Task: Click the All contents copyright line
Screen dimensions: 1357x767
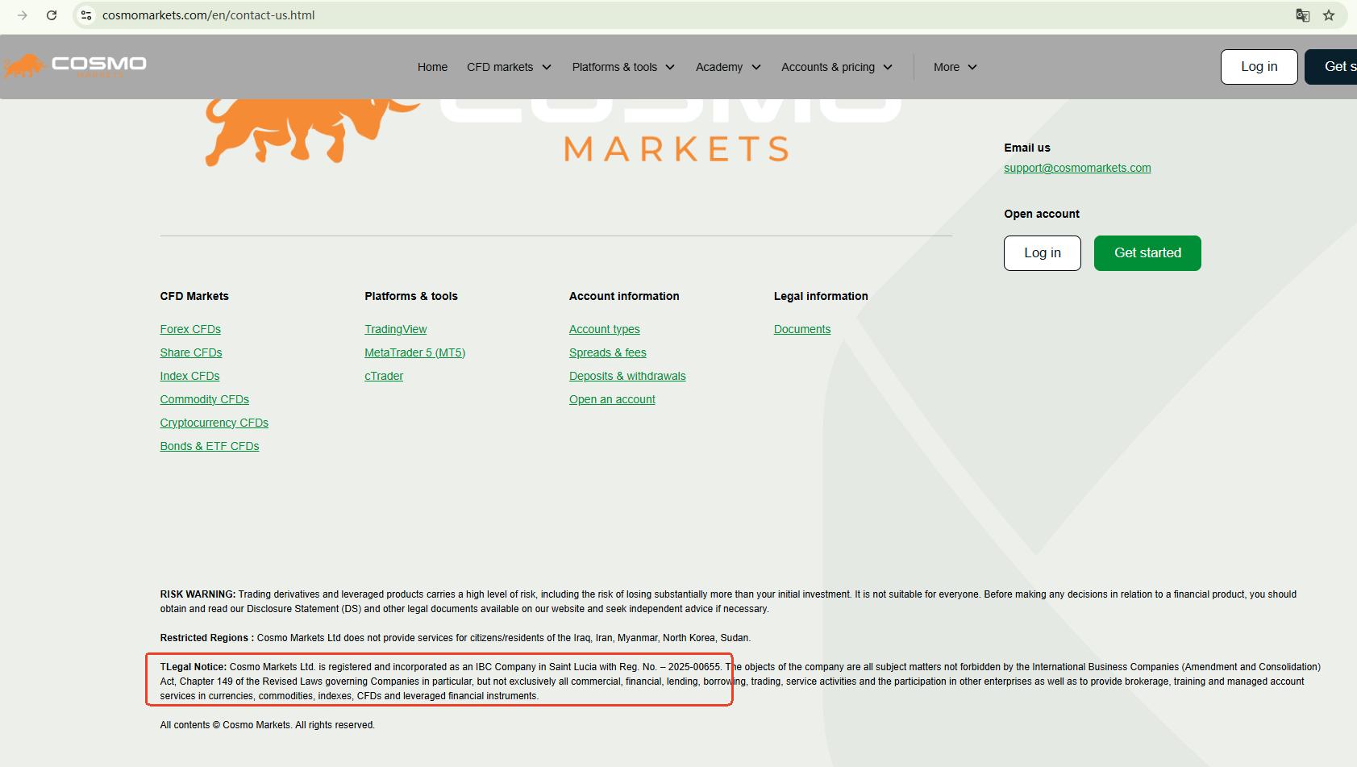Action: pos(267,725)
